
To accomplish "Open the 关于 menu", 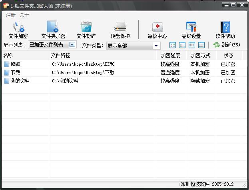I will 24,15.
